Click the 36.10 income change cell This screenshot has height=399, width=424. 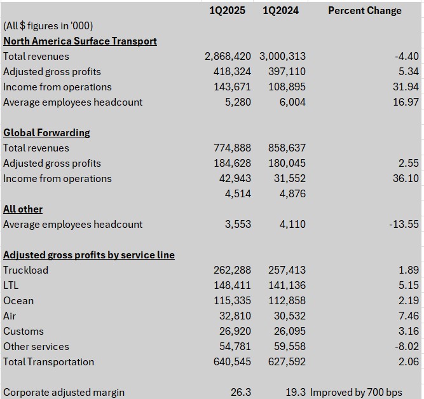click(x=406, y=179)
